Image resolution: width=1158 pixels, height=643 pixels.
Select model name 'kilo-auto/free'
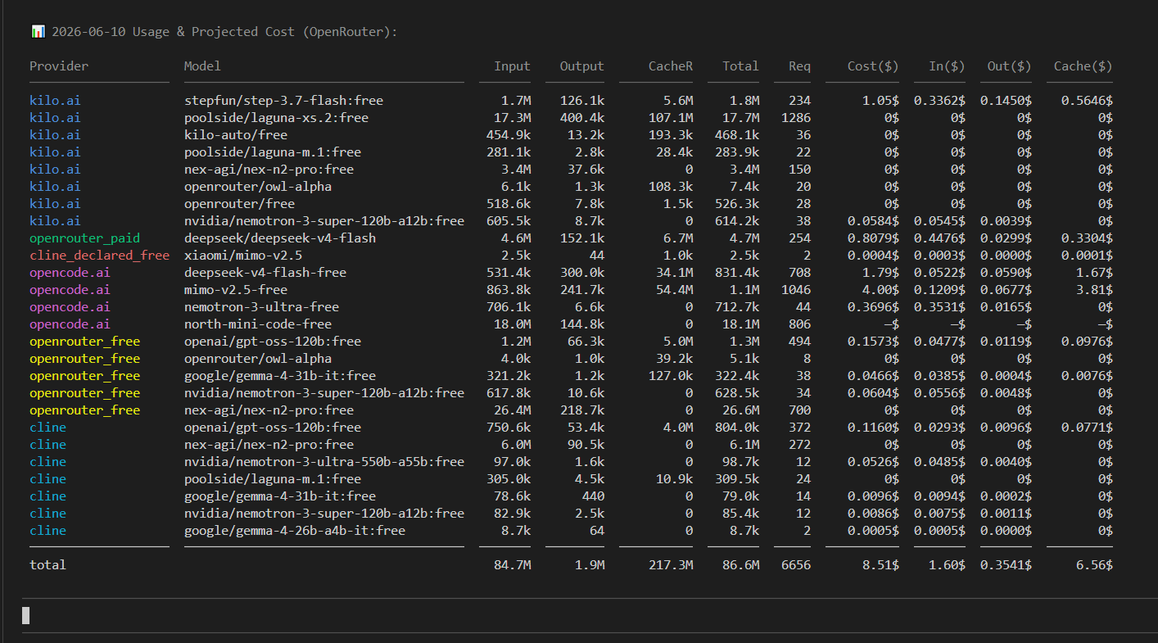coord(236,135)
